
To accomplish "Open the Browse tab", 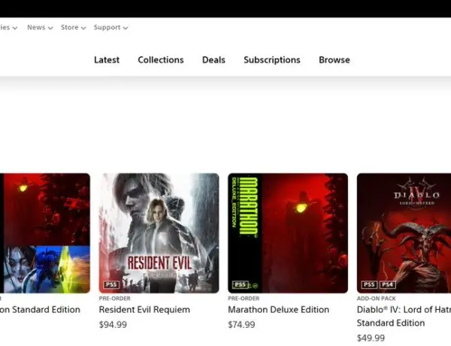I will 334,60.
